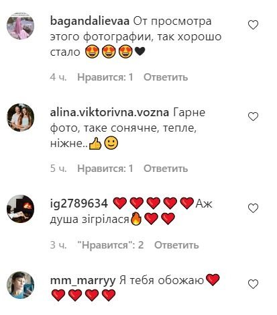View likes on the 5 ч. comment
This screenshot has width=277, height=315.
(105, 169)
